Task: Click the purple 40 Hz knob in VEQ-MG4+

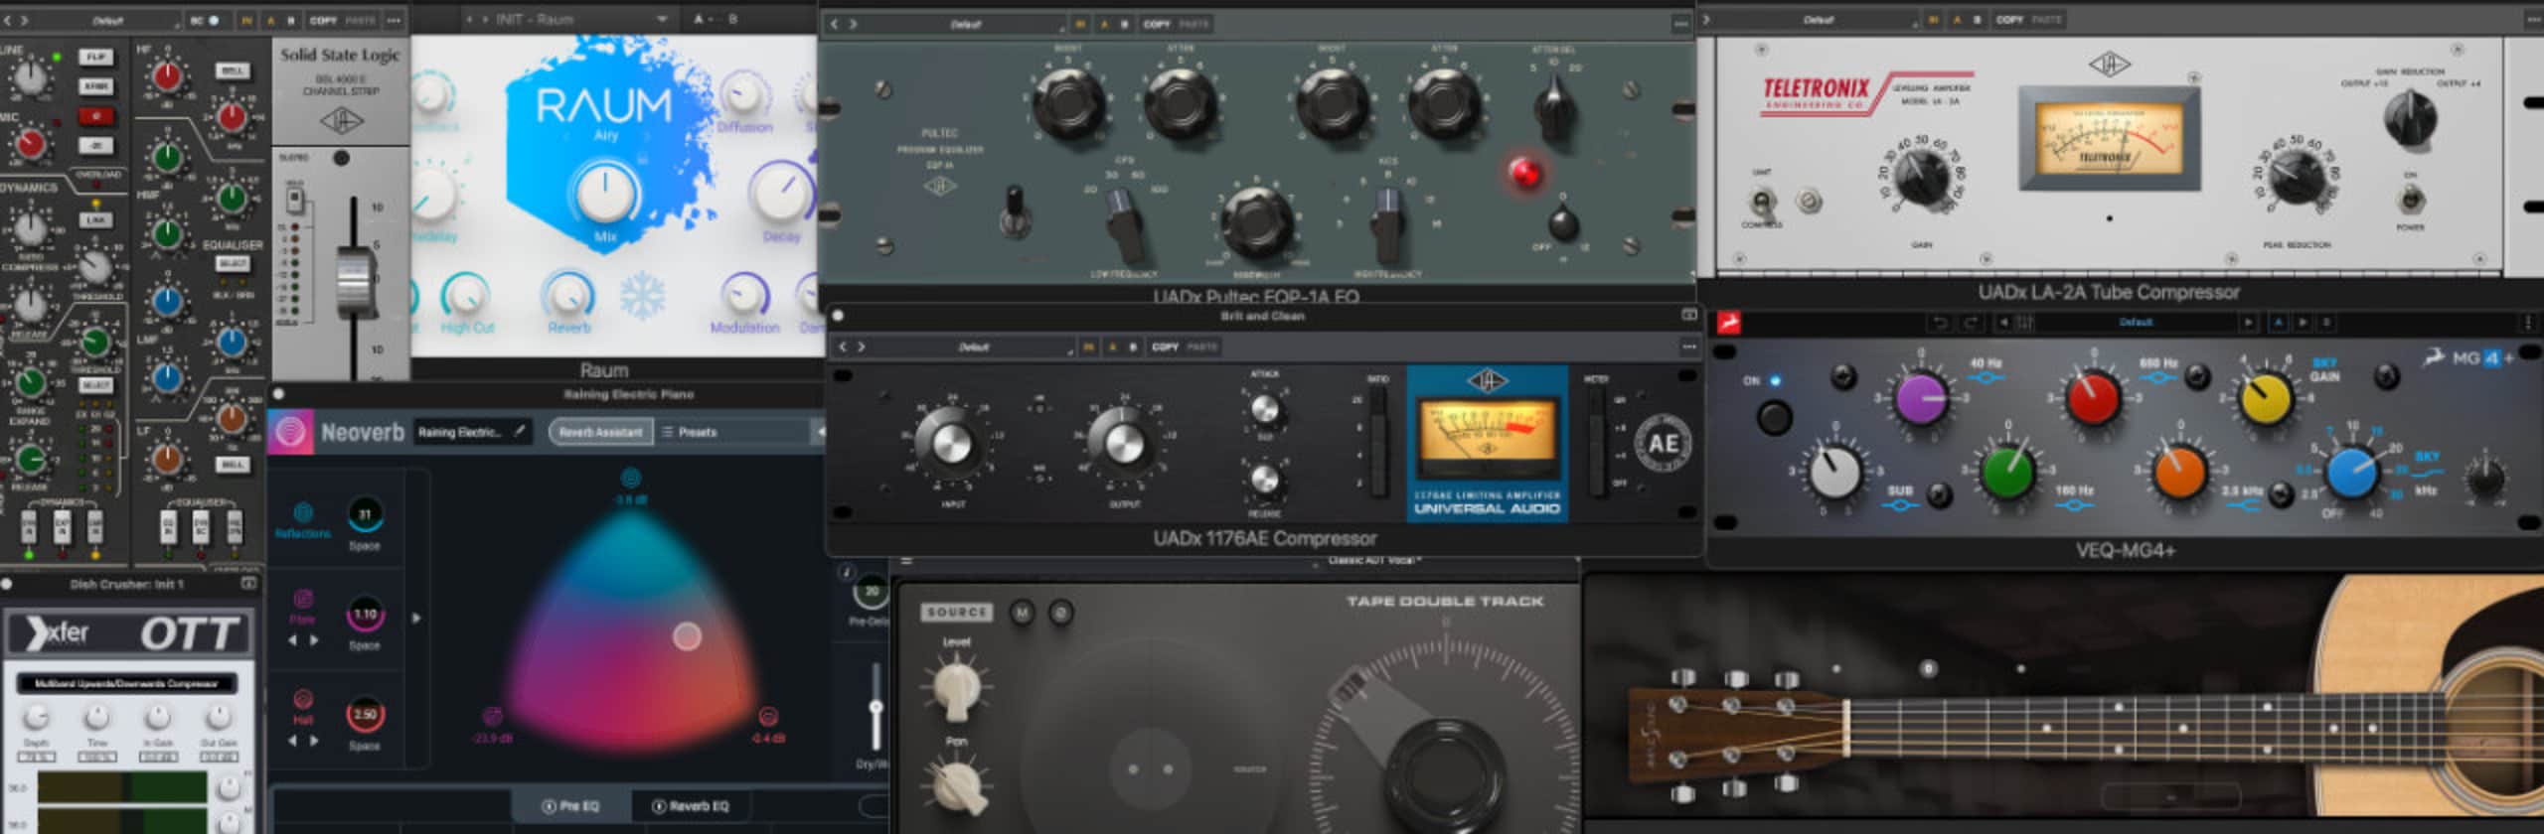Action: (x=1922, y=398)
